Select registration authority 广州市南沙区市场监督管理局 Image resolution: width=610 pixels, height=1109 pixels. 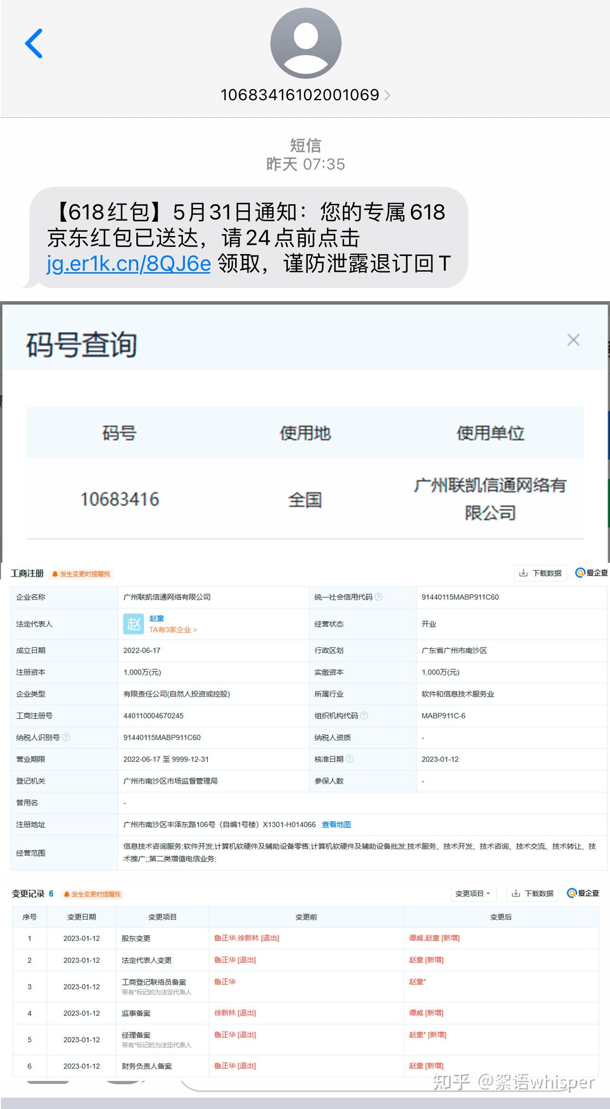pyautogui.click(x=170, y=781)
